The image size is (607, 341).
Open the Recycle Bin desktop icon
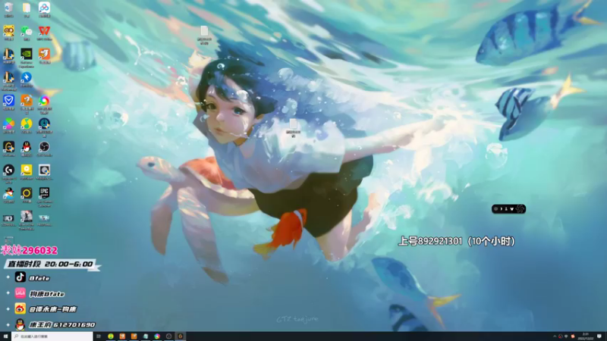(8, 8)
